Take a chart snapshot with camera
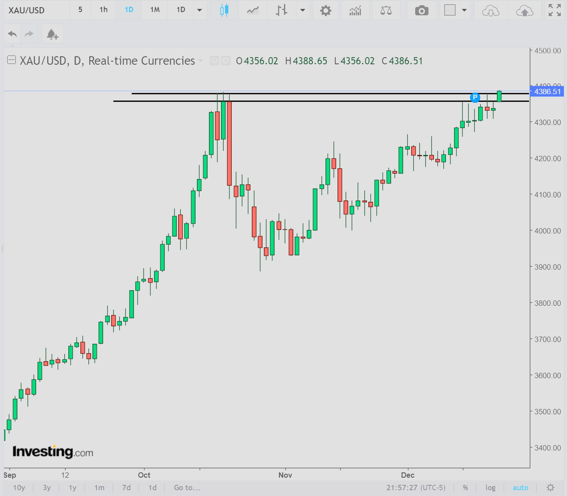This screenshot has width=567, height=496. click(421, 10)
